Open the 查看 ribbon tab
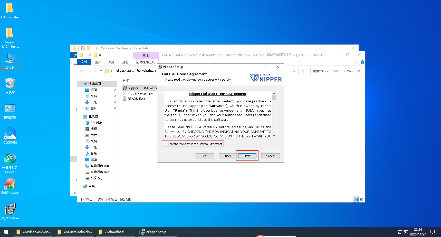 [x=125, y=62]
